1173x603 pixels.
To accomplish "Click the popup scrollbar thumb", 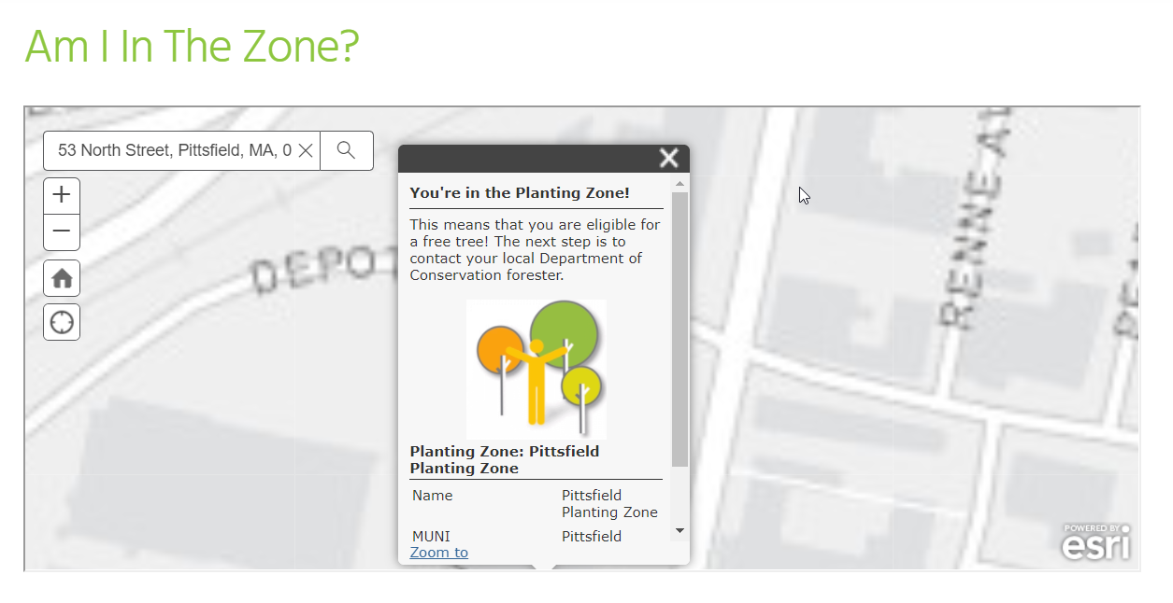I will click(679, 330).
